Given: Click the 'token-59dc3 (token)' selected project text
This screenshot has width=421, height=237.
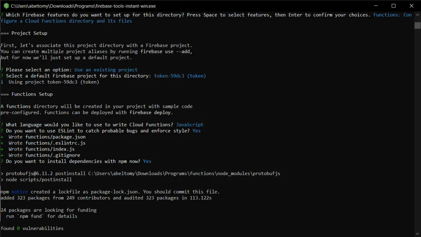Looking at the screenshot, I should (180, 76).
